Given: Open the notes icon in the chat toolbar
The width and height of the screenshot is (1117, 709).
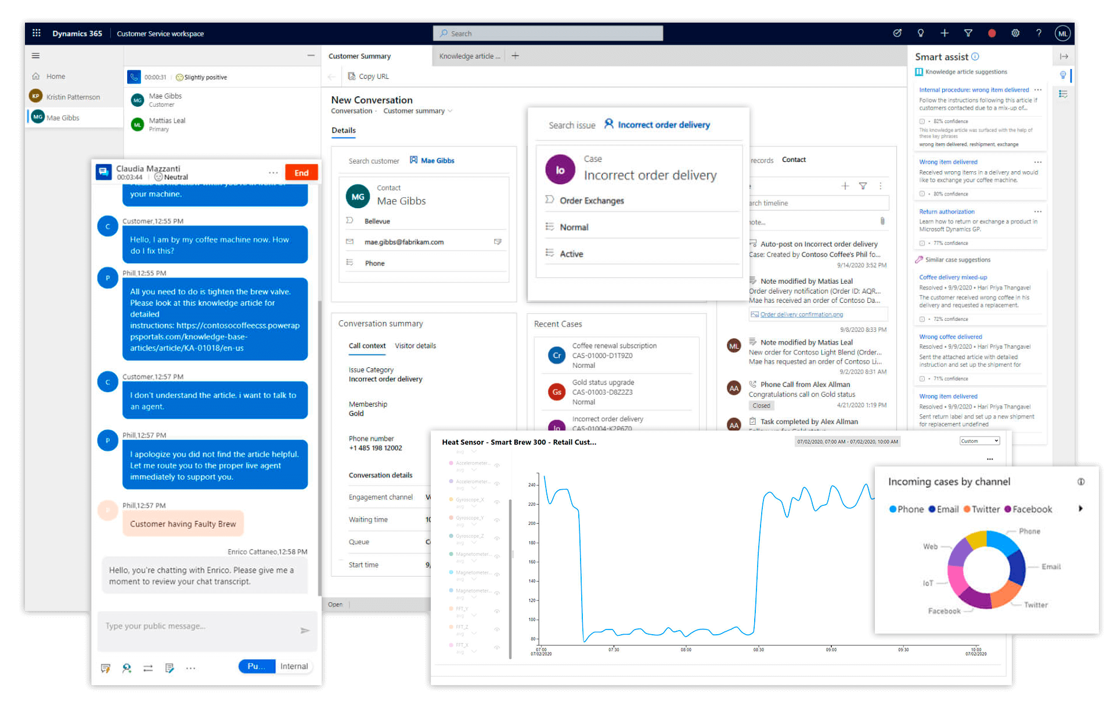Looking at the screenshot, I should 170,668.
